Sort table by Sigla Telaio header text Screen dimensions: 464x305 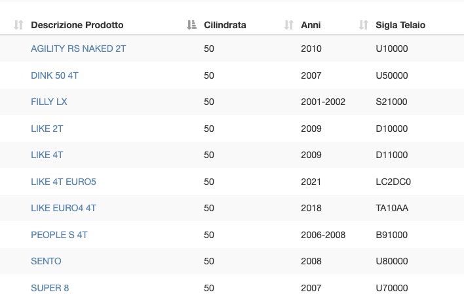pos(400,25)
